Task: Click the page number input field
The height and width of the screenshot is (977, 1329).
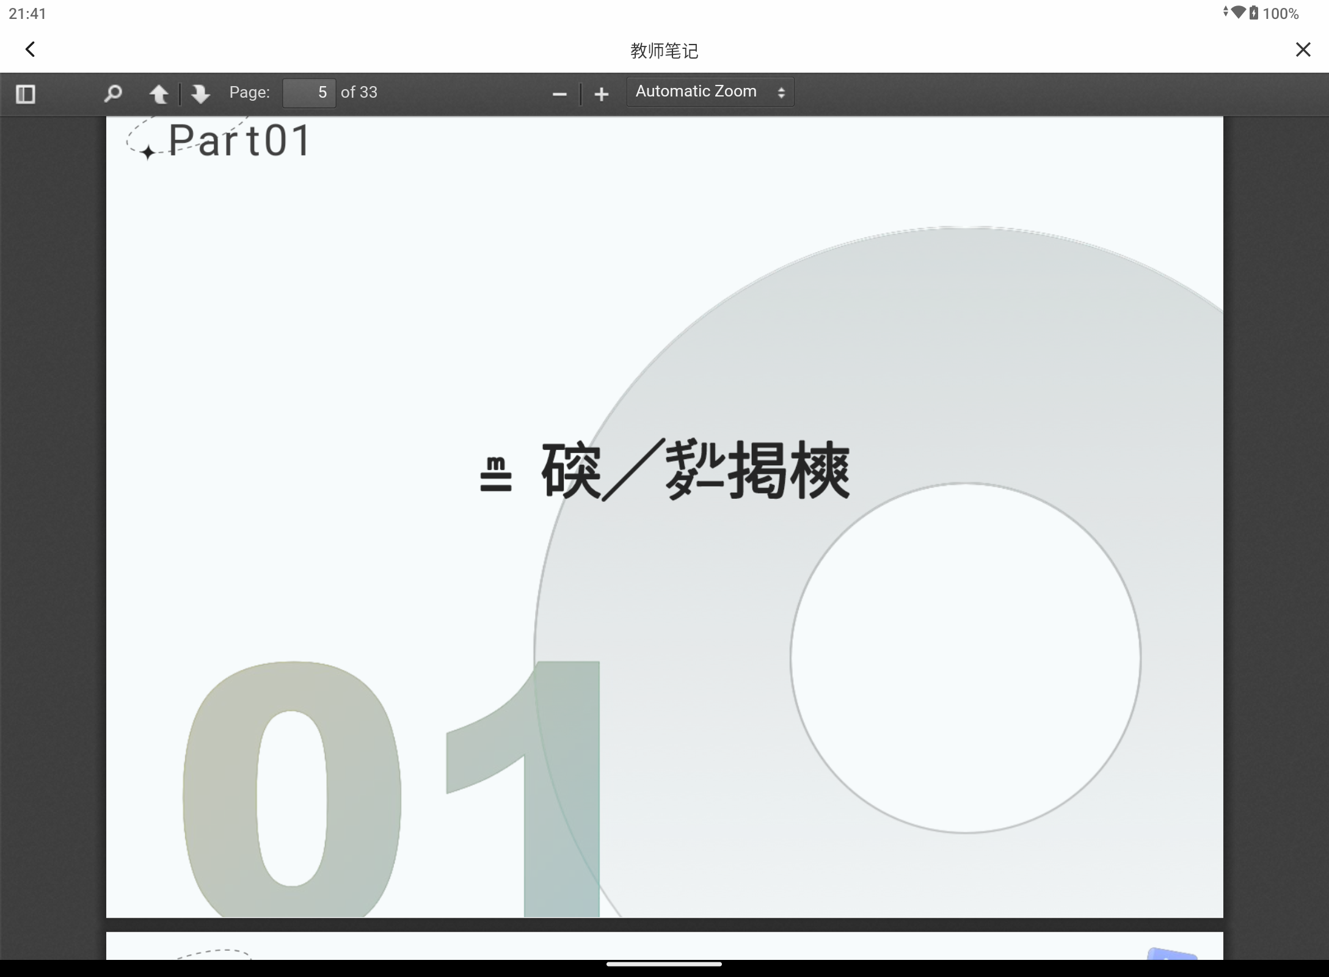Action: tap(309, 93)
